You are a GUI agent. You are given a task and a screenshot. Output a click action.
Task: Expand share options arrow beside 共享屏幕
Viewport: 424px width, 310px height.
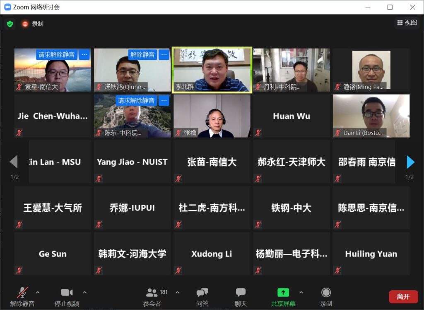tap(301, 292)
